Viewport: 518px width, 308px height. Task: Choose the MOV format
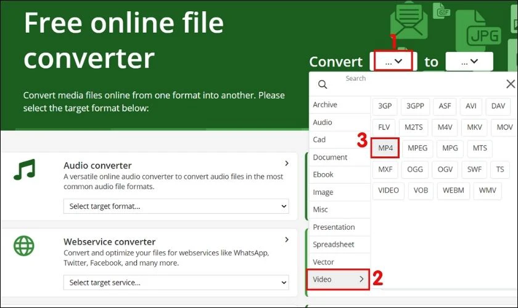(504, 127)
